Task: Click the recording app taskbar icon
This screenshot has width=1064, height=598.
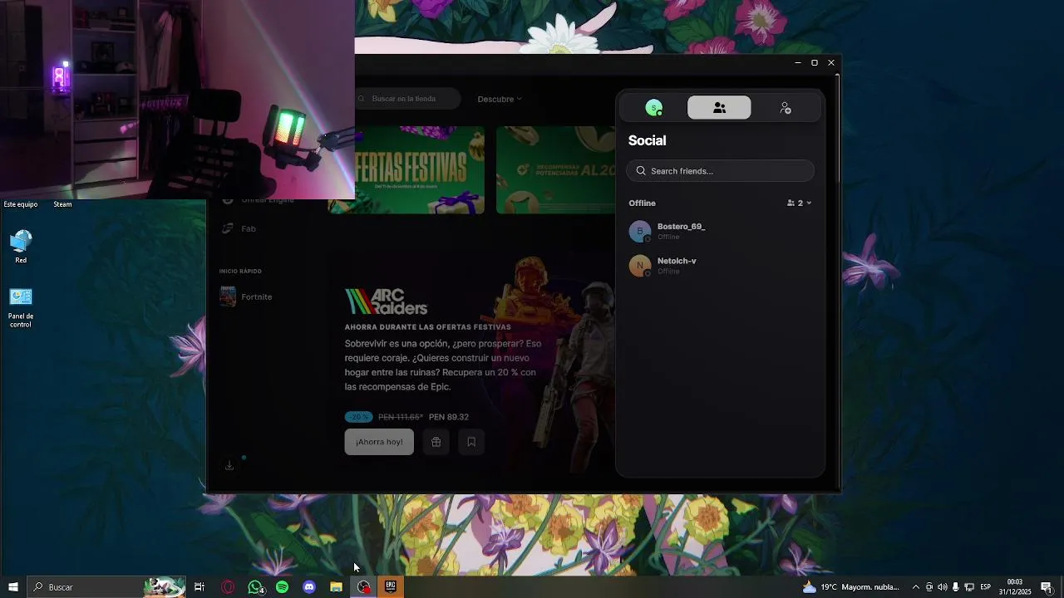Action: click(363, 587)
